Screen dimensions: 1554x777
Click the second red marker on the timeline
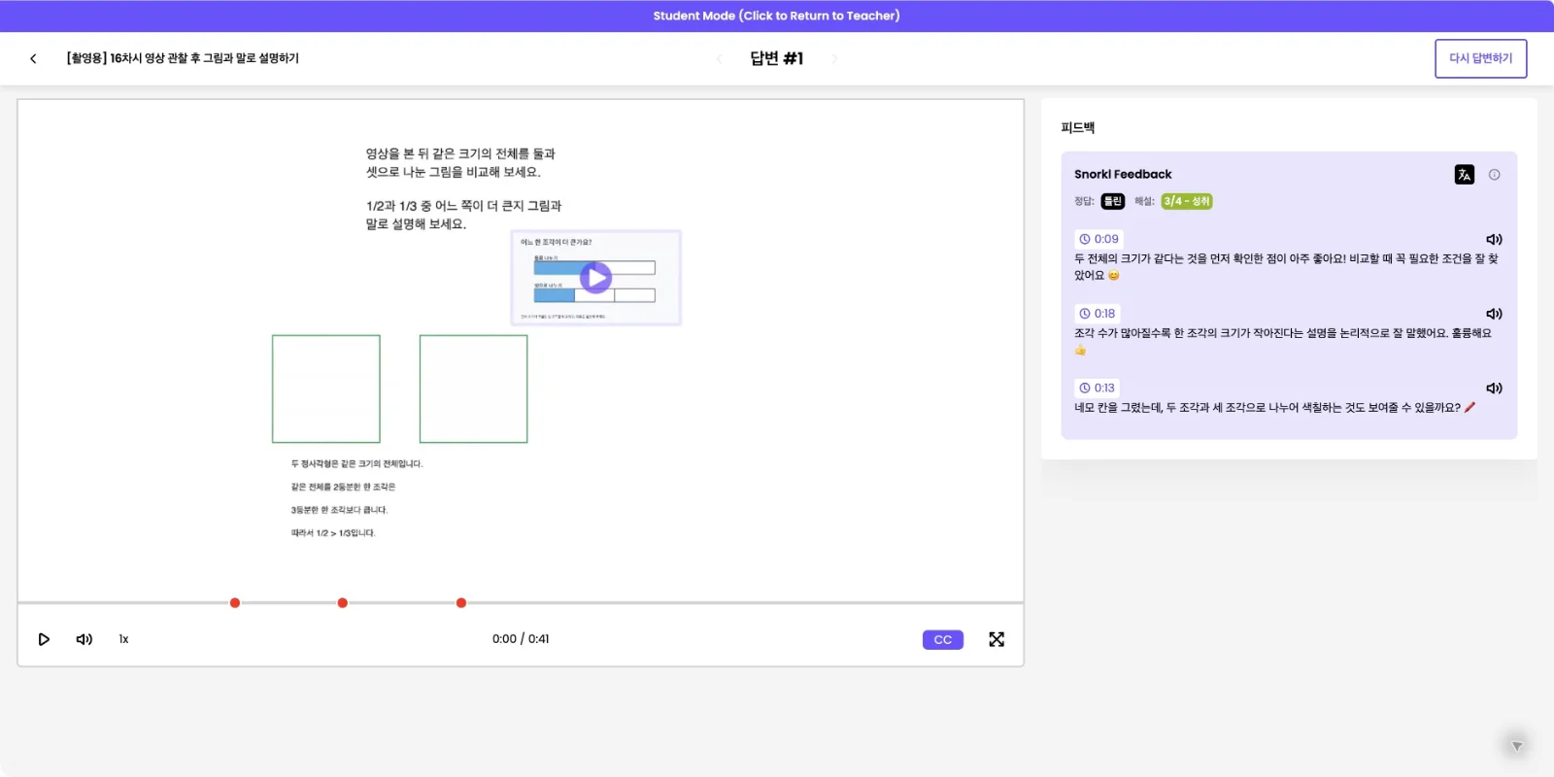coord(343,603)
